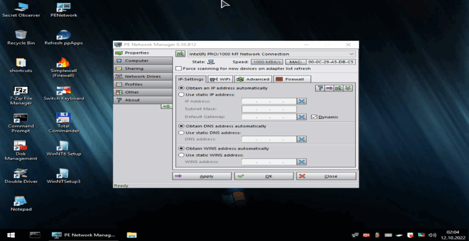This screenshot has width=469, height=241.
Task: Click the double green down-arrows icon
Action: point(348,88)
